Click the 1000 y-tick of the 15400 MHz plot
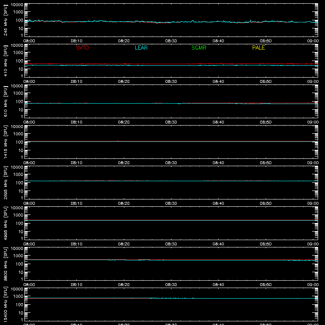The image size is (325, 325). (x=18, y=296)
